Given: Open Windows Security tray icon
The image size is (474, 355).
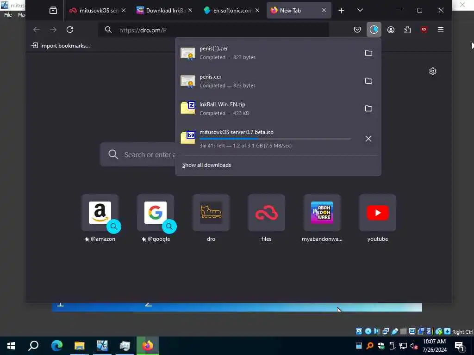Looking at the screenshot, I should [x=381, y=346].
